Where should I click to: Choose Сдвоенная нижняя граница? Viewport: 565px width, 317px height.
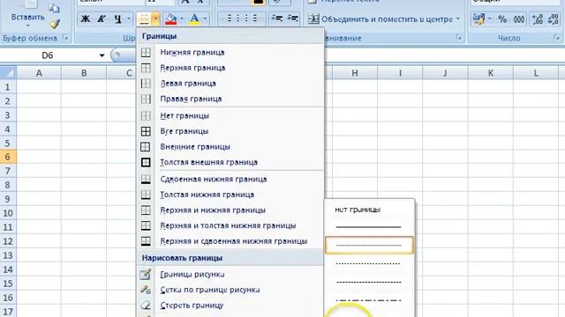(230, 179)
